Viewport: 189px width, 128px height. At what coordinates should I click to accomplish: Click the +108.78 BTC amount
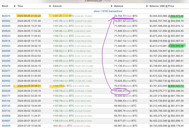(x=62, y=86)
